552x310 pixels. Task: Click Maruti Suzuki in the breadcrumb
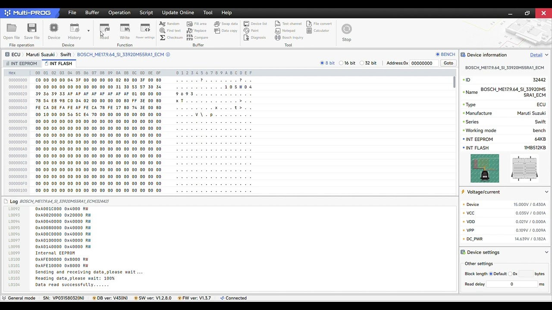pyautogui.click(x=40, y=55)
